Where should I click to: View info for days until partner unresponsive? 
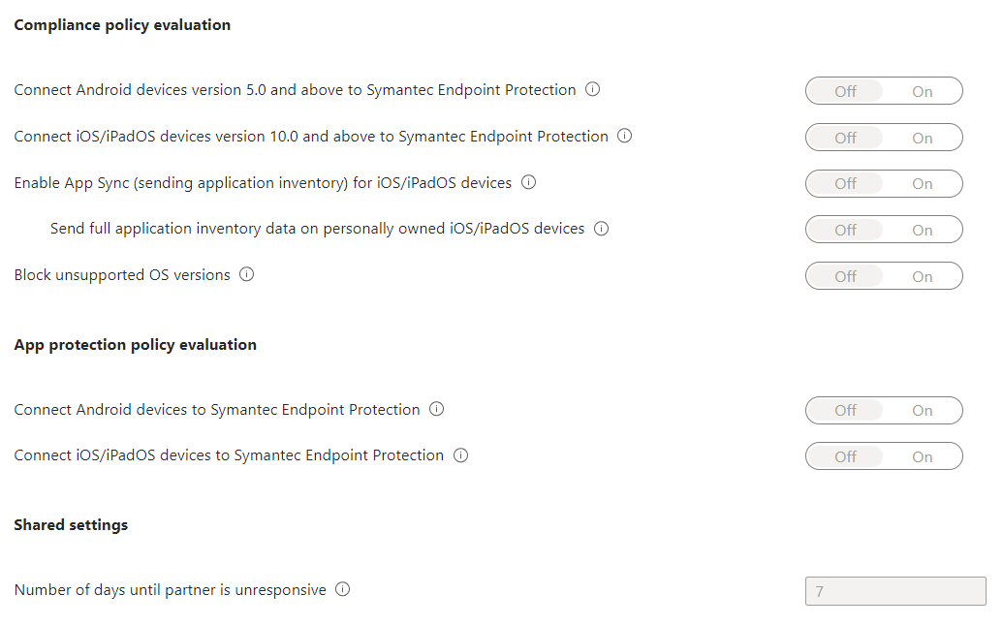pos(342,588)
